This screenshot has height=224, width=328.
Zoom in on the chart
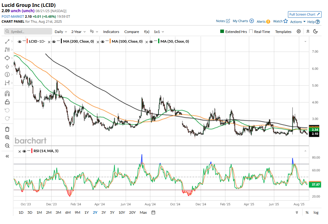7,138
